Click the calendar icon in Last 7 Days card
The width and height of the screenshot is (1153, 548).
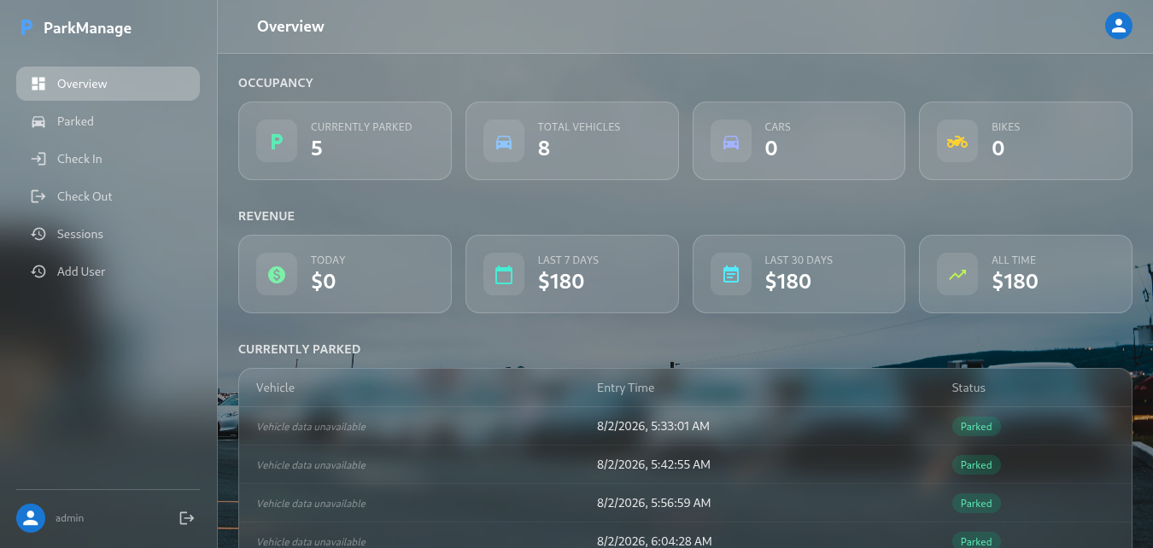[504, 275]
